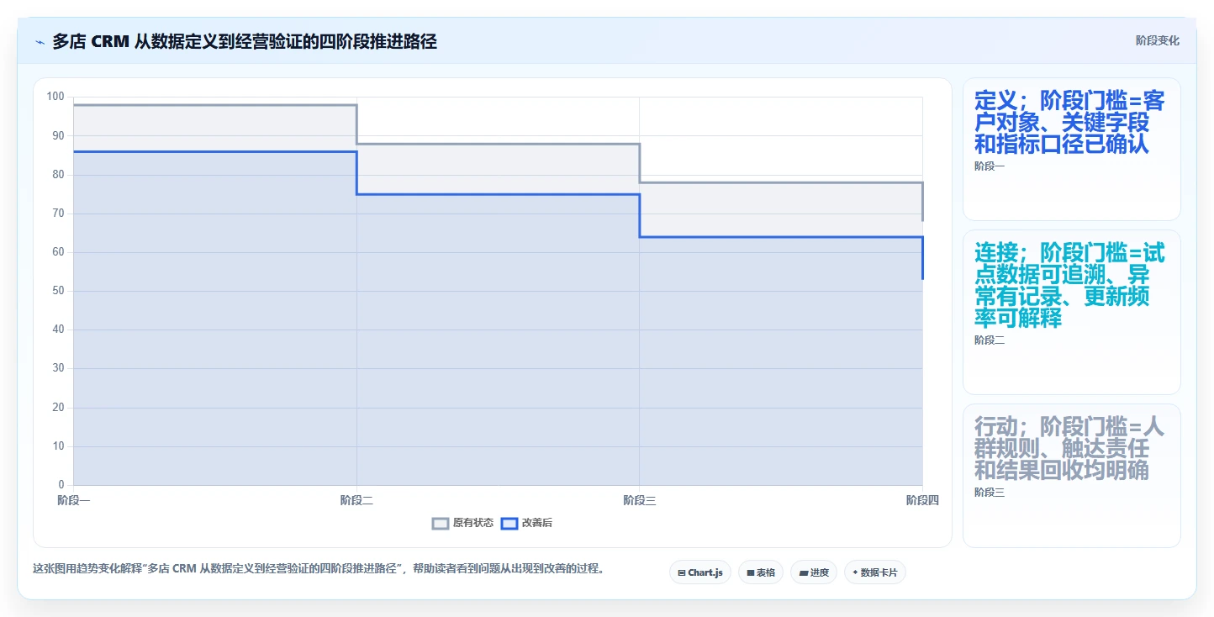Image resolution: width=1214 pixels, height=617 pixels.
Task: Open the 定义 stage card for 阶段一
Action: click(x=1071, y=149)
